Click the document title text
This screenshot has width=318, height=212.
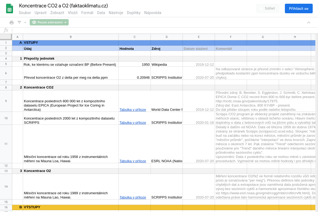[x=63, y=6]
